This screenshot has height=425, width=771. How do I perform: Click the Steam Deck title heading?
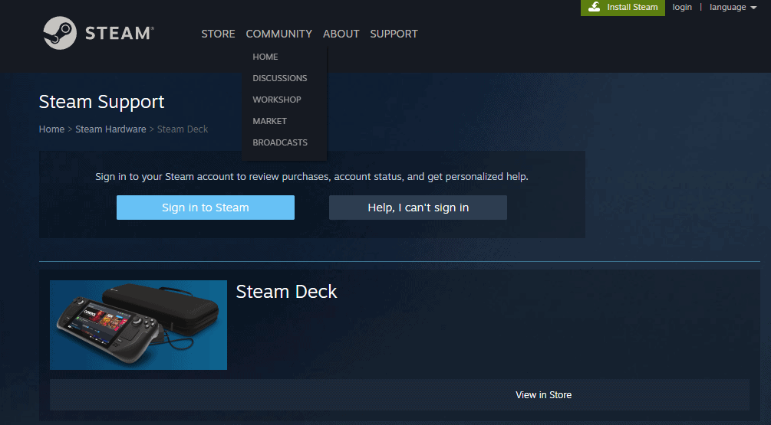click(286, 292)
